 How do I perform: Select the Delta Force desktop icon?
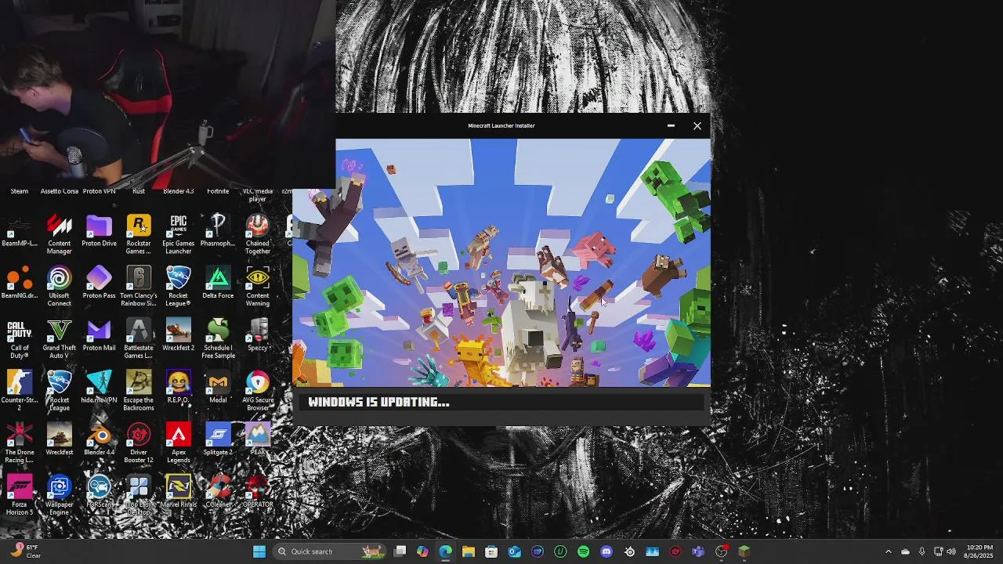click(x=218, y=283)
